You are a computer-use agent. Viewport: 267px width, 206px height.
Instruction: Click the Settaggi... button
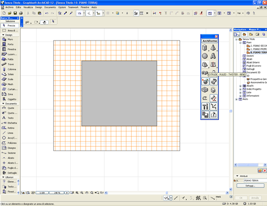pos(250,186)
